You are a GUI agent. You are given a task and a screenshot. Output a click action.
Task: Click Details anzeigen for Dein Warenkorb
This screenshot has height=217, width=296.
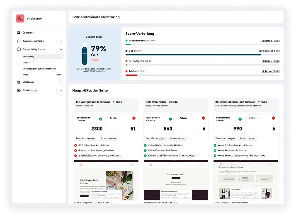coord(155,138)
